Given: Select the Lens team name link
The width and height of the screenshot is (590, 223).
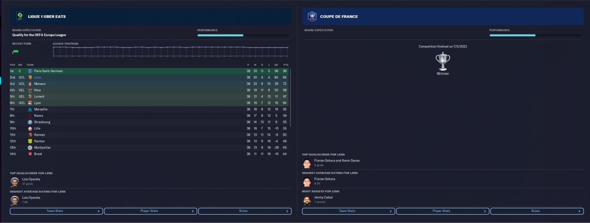Looking at the screenshot, I should click(x=38, y=78).
